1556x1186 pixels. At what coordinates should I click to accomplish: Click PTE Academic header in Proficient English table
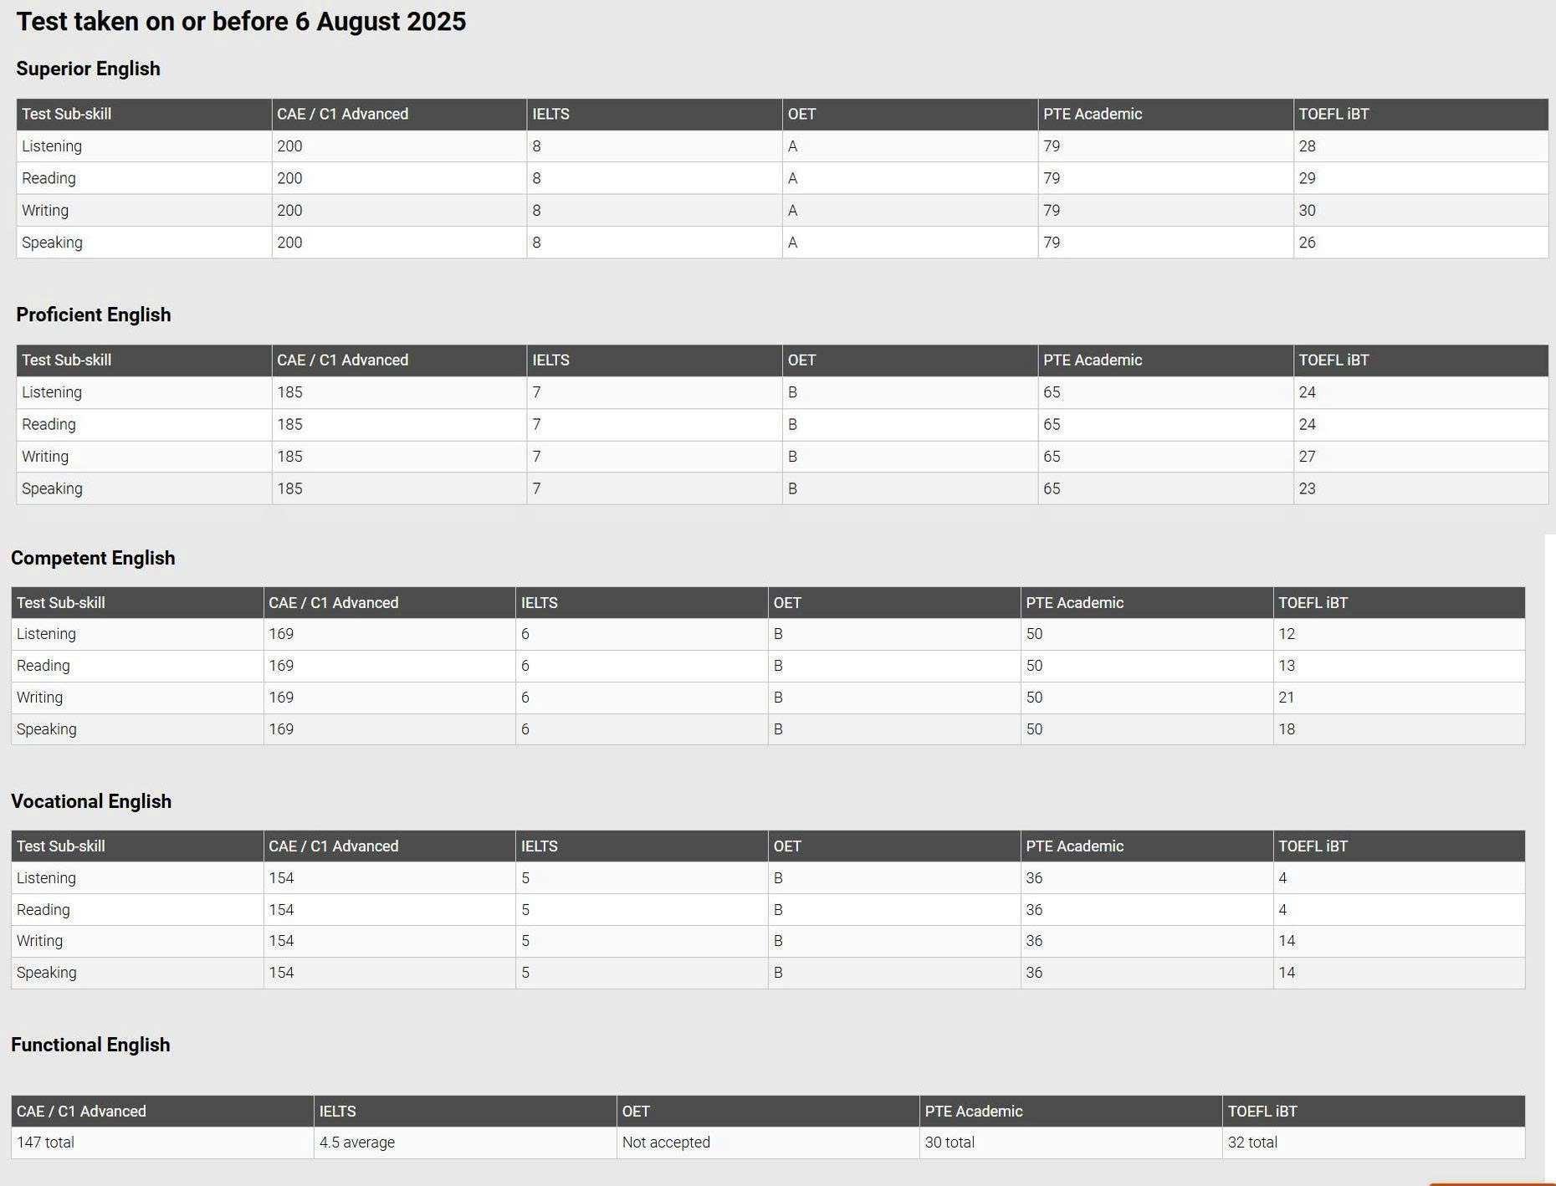pos(1092,360)
